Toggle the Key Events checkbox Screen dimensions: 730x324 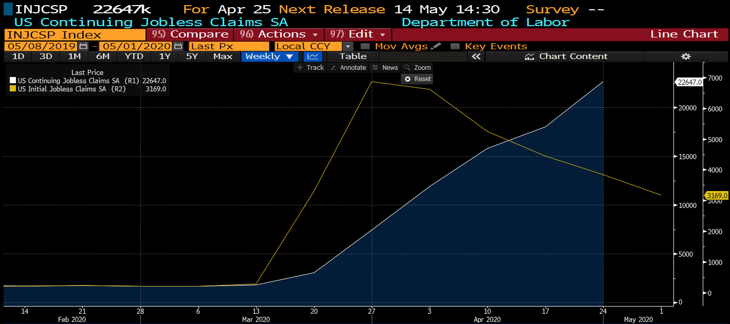coord(454,46)
